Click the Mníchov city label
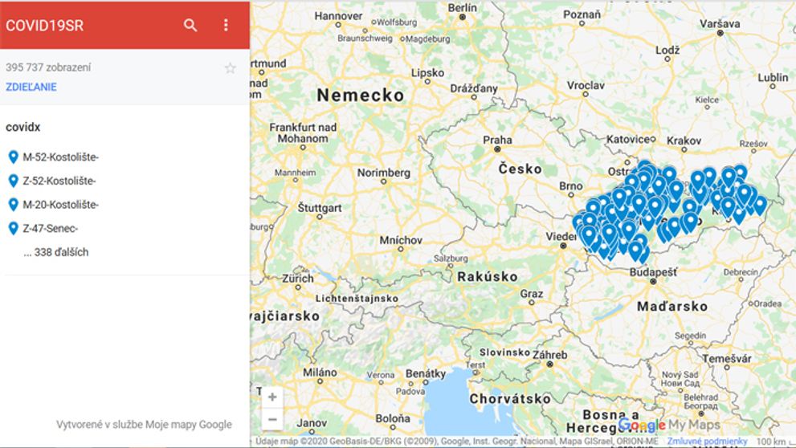Image resolution: width=796 pixels, height=448 pixels. (401, 240)
